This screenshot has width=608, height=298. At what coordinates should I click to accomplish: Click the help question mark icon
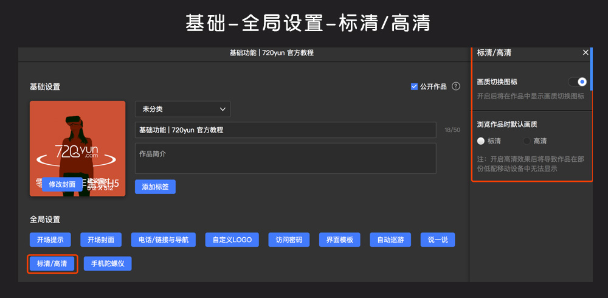click(x=456, y=87)
